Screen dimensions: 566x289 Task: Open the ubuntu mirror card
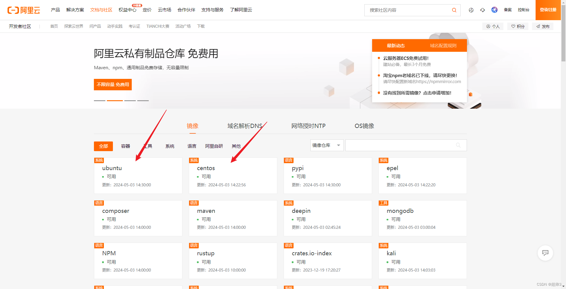coord(138,176)
